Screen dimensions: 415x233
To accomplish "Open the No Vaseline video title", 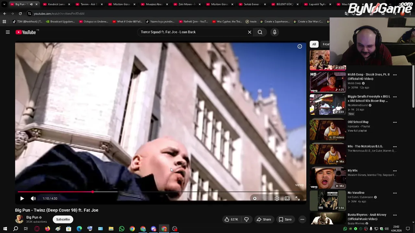I will pyautogui.click(x=356, y=193).
